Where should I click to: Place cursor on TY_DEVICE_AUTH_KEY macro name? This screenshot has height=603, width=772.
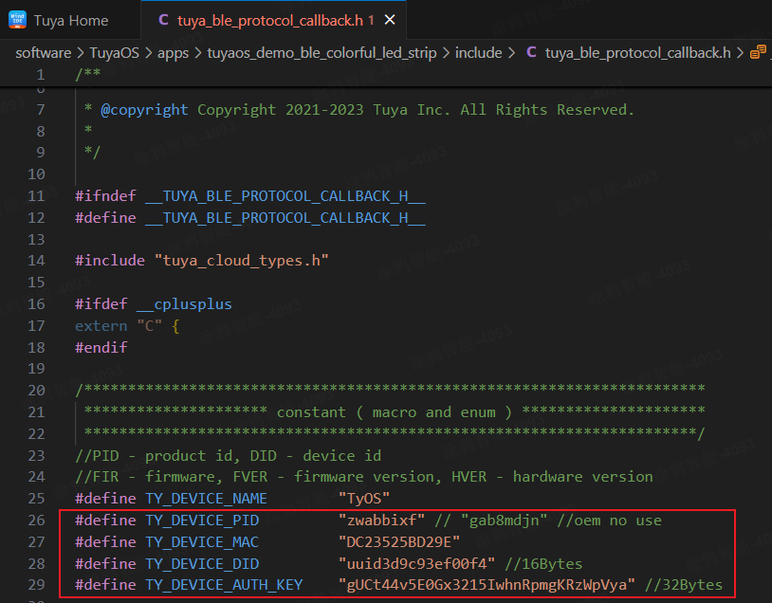224,585
